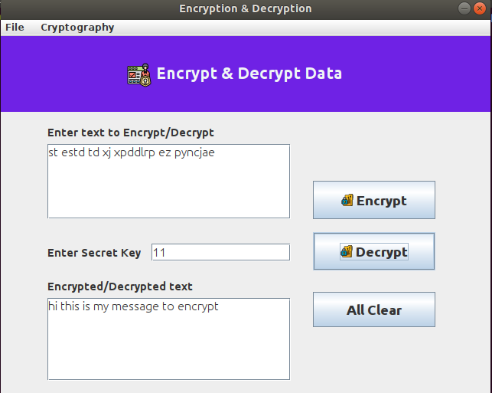
Task: Focus the Secret Key input field
Action: (220, 252)
